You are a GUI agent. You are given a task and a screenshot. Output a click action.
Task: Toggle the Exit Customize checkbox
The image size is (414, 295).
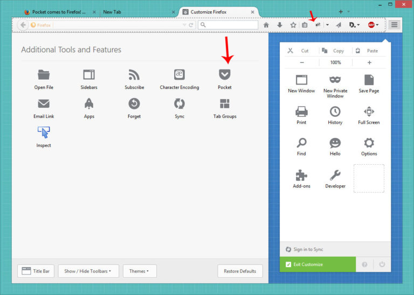(x=288, y=264)
